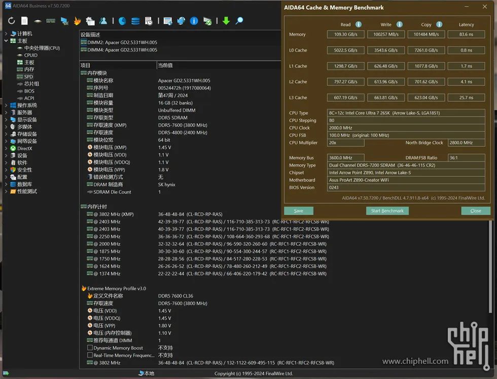497x379 pixels.
Task: Click the green S driver update icon
Action: coord(207,21)
